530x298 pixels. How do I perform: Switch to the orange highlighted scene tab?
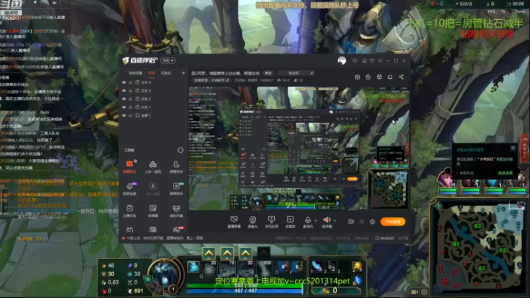[x=152, y=73]
